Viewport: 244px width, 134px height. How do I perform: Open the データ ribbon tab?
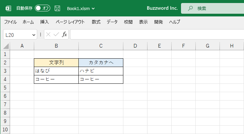(112, 22)
